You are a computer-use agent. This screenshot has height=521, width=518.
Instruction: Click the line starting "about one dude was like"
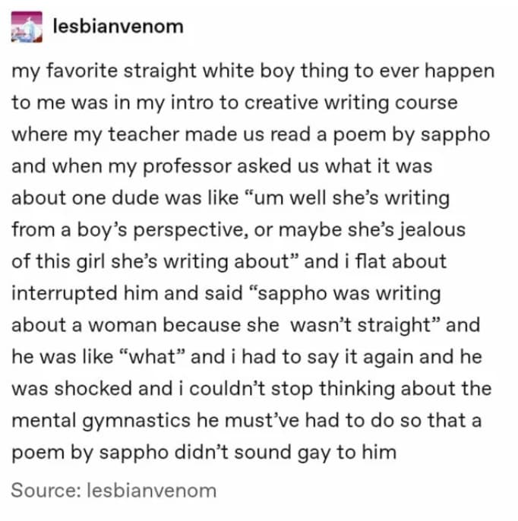(x=230, y=199)
